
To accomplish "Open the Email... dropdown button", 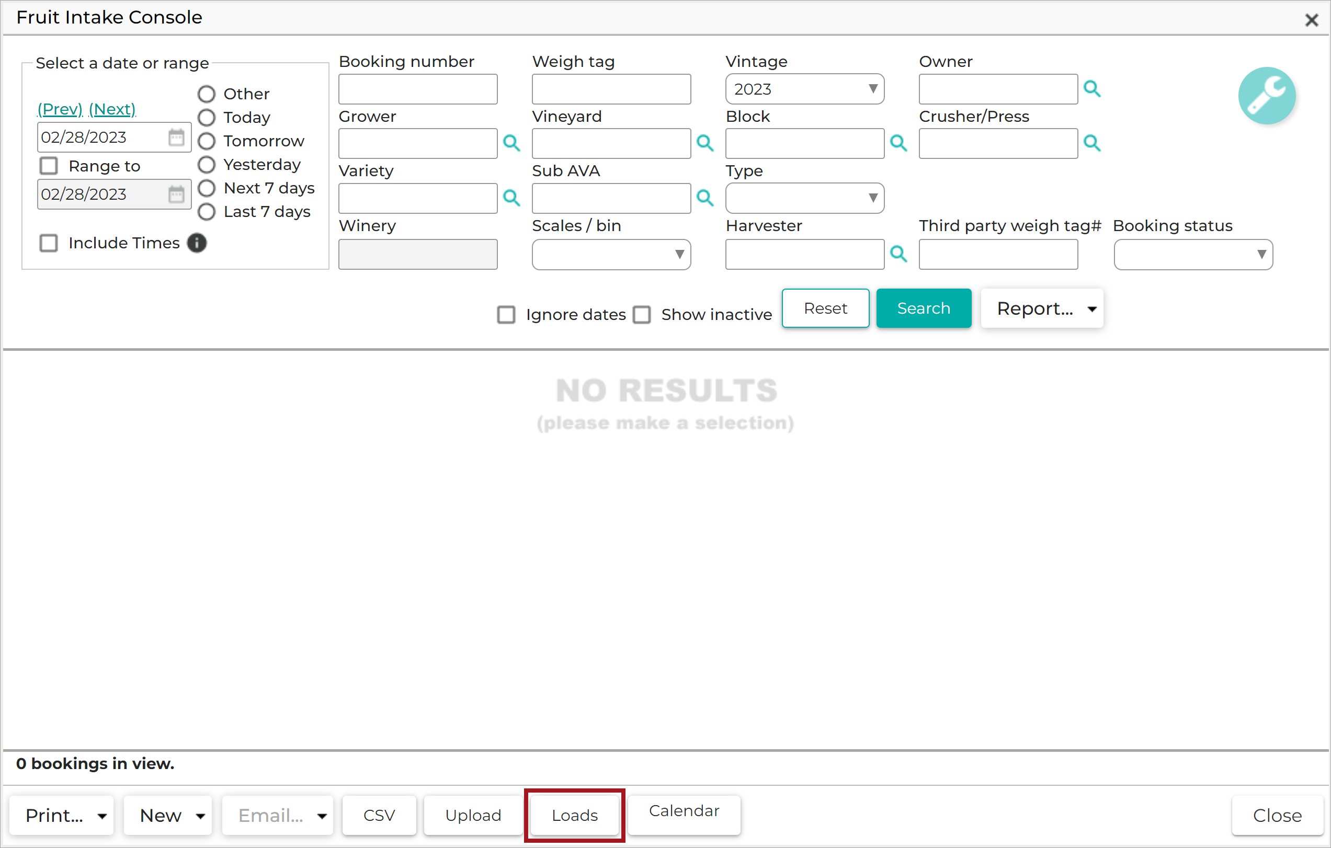I will 278,816.
